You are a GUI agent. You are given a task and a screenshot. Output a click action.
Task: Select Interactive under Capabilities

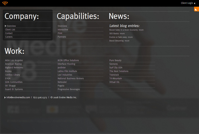click(63, 29)
